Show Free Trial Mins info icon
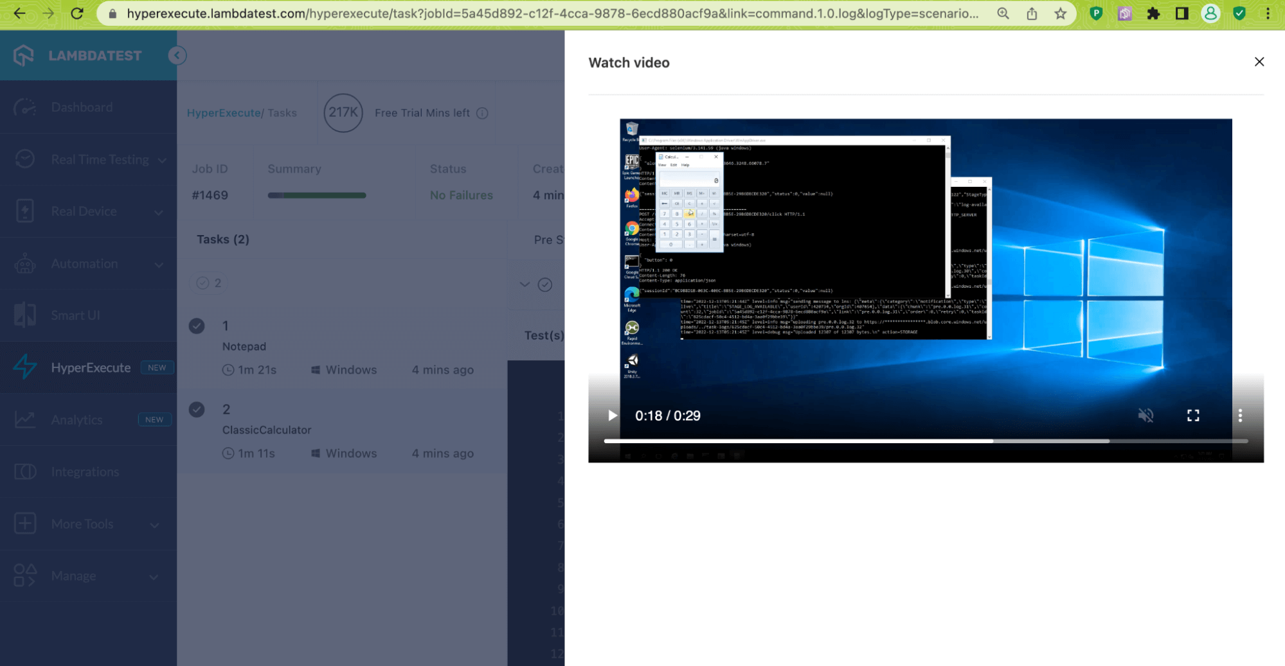The width and height of the screenshot is (1285, 666). (x=482, y=113)
